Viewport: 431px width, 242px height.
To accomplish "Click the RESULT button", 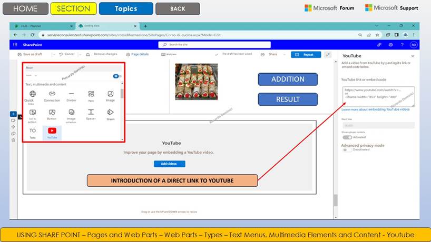I will [288, 99].
